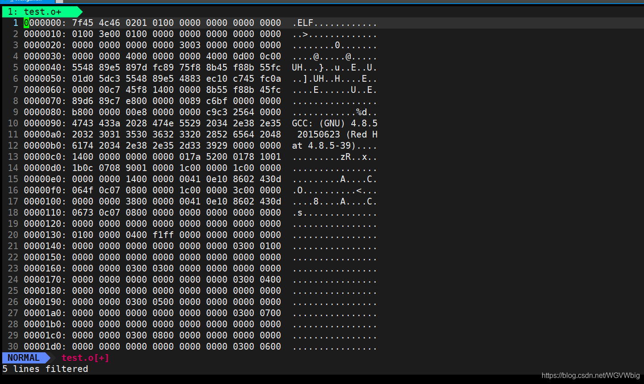This screenshot has height=384, width=644.
Task: Click hex value '3003' on line 3
Action: tap(190, 45)
